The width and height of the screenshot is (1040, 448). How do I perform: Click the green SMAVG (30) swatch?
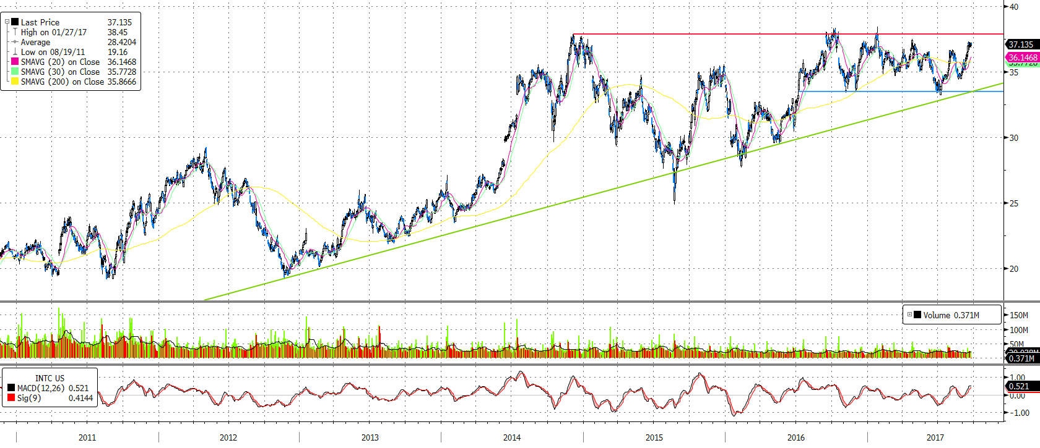click(15, 72)
